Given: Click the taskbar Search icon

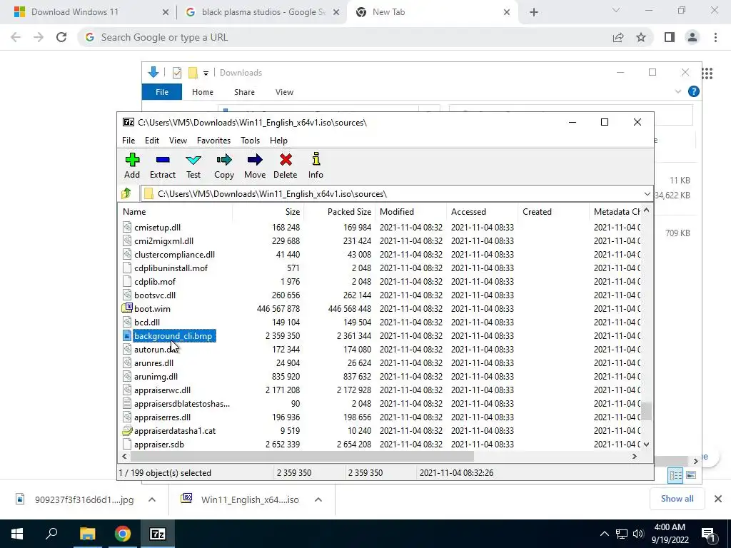Looking at the screenshot, I should (51, 534).
